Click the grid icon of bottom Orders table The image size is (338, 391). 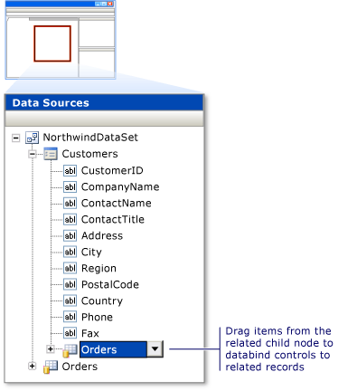coord(51,367)
